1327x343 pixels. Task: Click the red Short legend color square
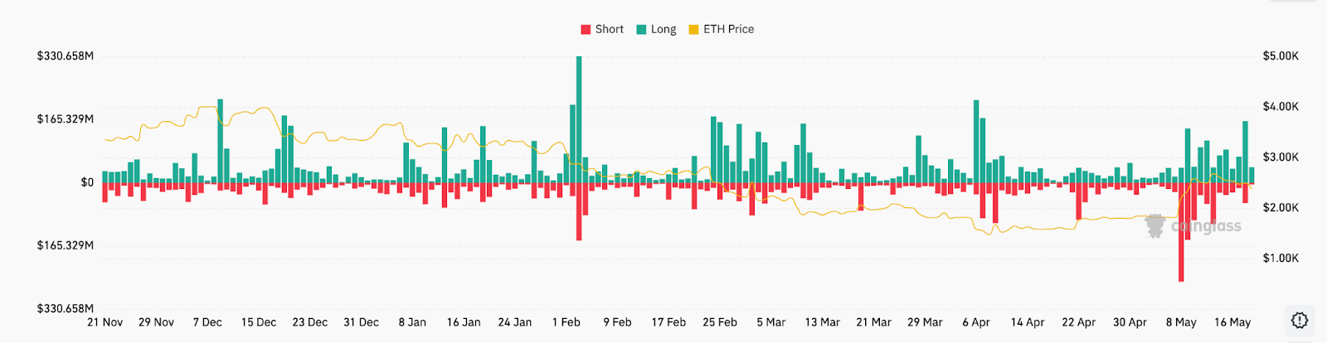pyautogui.click(x=586, y=30)
